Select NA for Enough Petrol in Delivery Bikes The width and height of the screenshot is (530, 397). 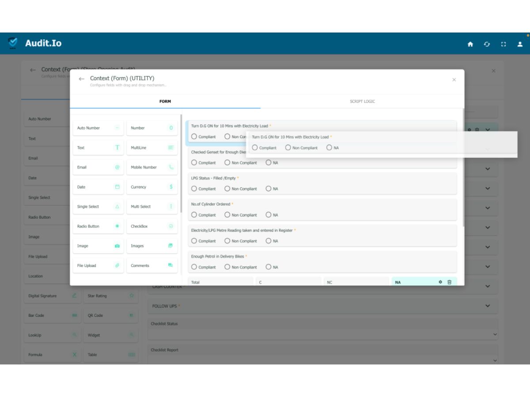coord(269,267)
